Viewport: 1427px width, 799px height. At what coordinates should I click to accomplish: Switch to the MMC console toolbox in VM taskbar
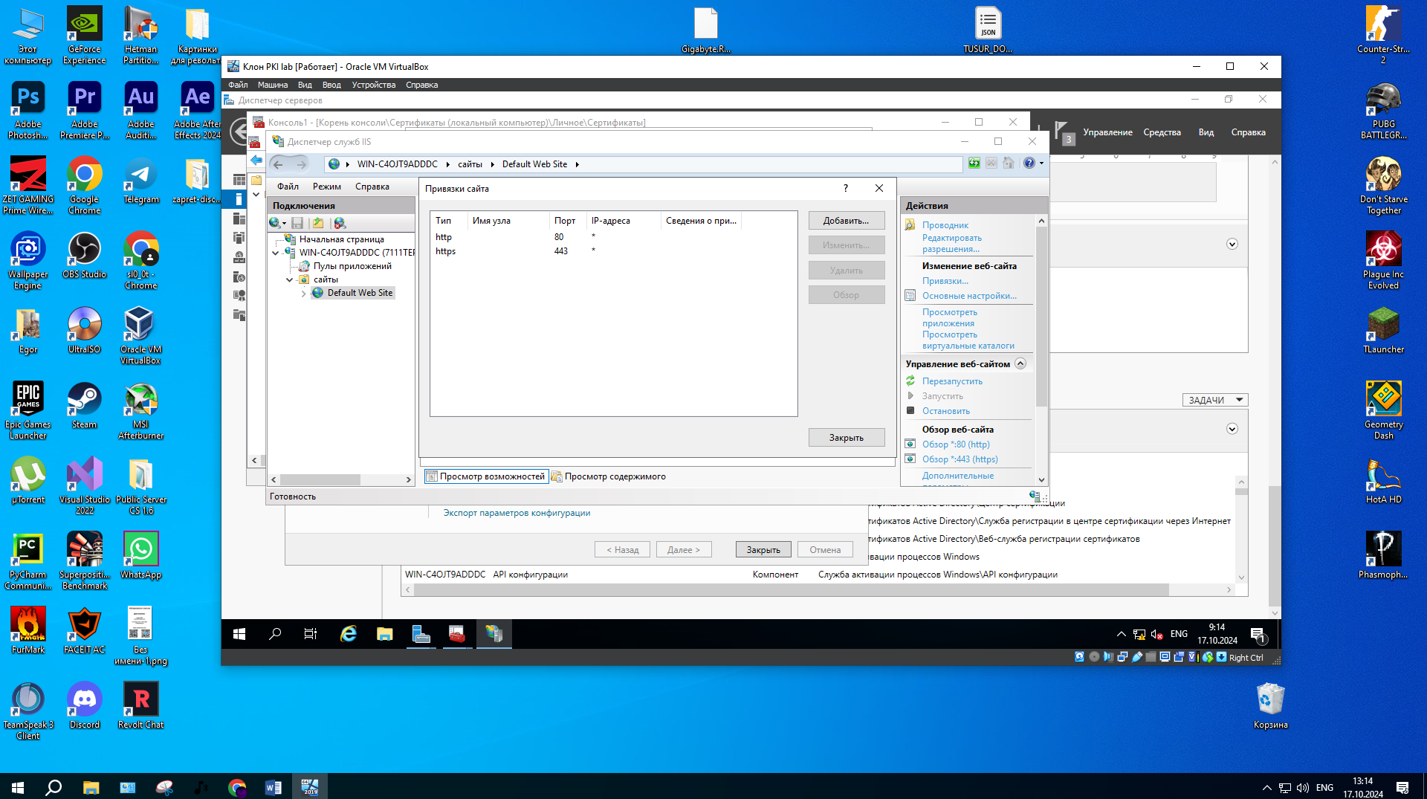(x=457, y=634)
